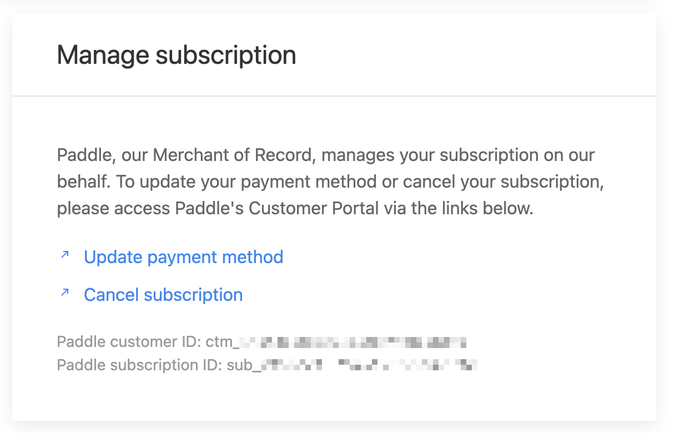Click the divider line under the heading
The width and height of the screenshot is (675, 433).
tap(334, 97)
